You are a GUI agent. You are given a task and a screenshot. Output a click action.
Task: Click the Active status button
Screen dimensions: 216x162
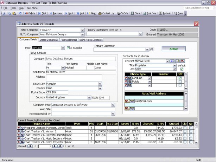tap(173, 49)
